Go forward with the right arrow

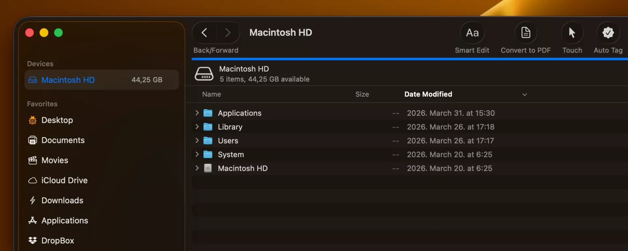pyautogui.click(x=228, y=33)
